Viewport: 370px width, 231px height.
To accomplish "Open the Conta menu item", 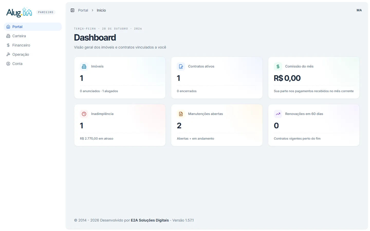I will [33, 64].
